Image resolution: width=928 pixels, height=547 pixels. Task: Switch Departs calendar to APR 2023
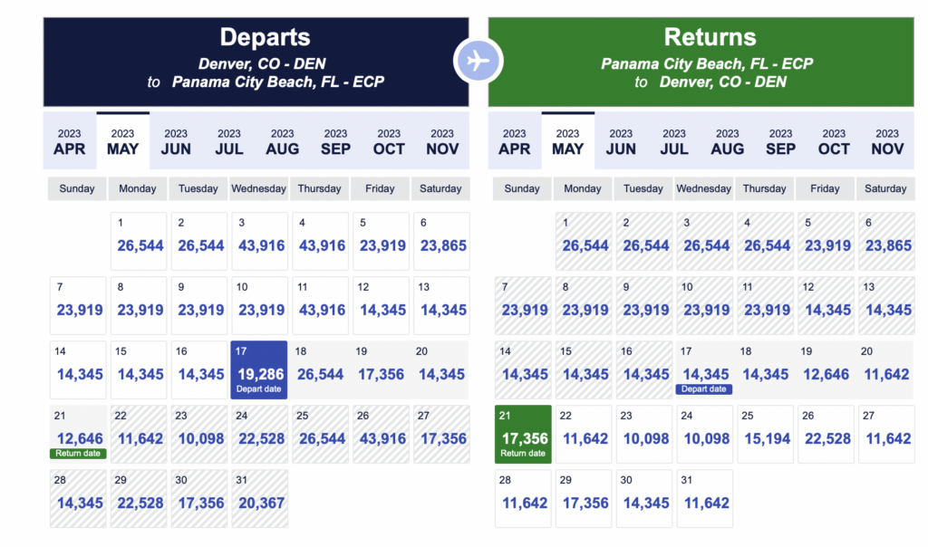[x=70, y=141]
